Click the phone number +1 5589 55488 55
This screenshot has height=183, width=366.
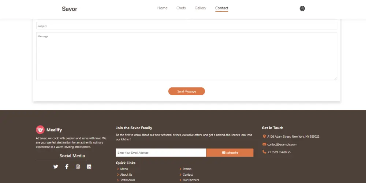[x=279, y=152]
